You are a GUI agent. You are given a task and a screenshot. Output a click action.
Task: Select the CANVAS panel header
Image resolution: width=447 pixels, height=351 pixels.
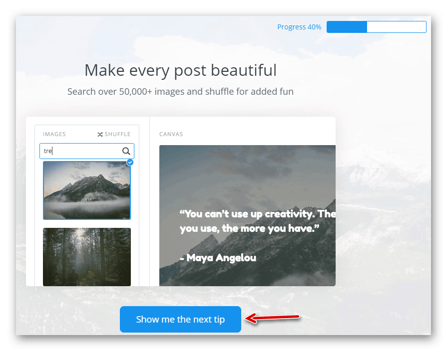coord(171,134)
